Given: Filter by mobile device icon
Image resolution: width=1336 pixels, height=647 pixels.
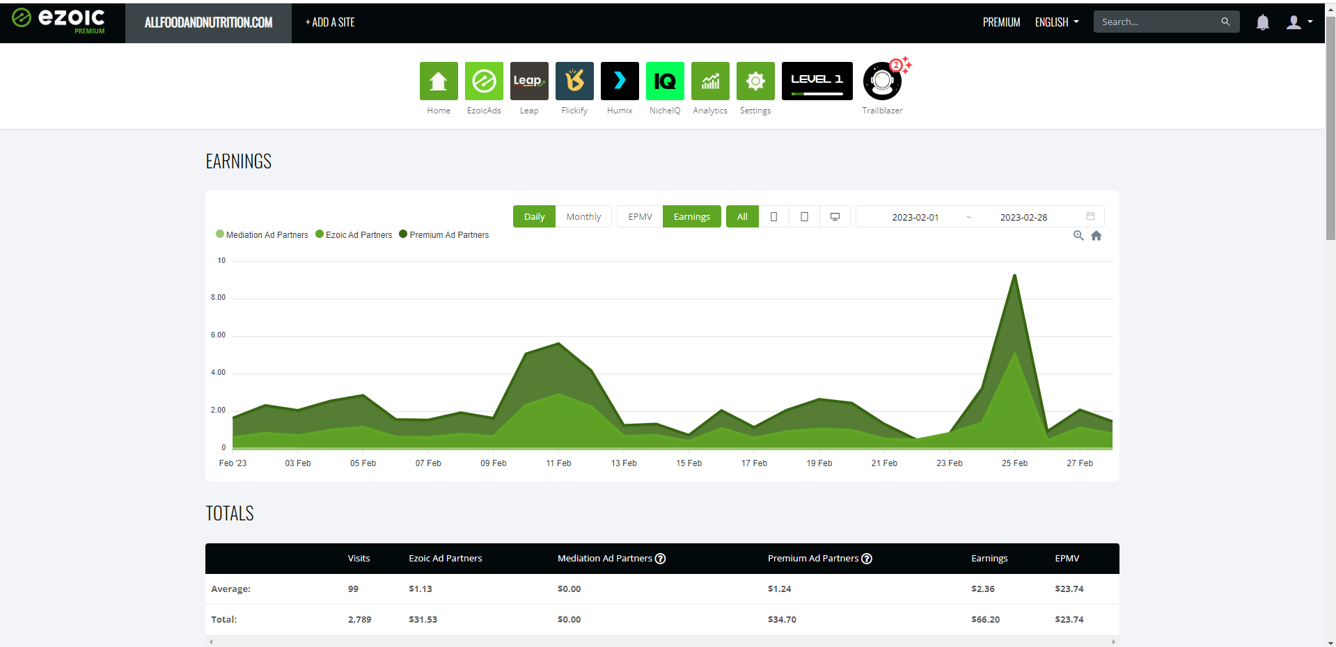Looking at the screenshot, I should (x=773, y=216).
